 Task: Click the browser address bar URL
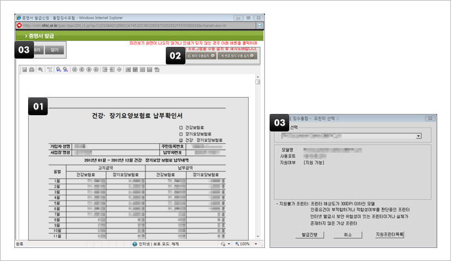131,24
